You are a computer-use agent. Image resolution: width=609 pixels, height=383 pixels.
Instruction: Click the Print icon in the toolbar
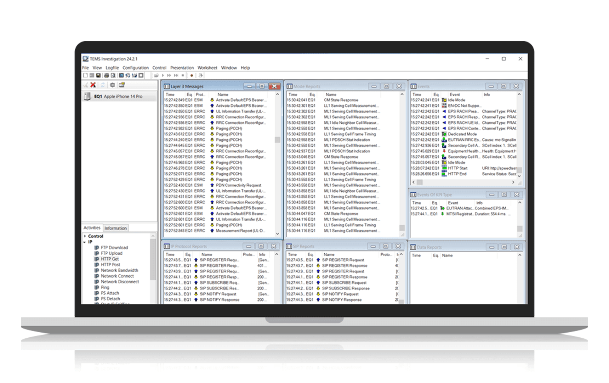[x=106, y=75]
